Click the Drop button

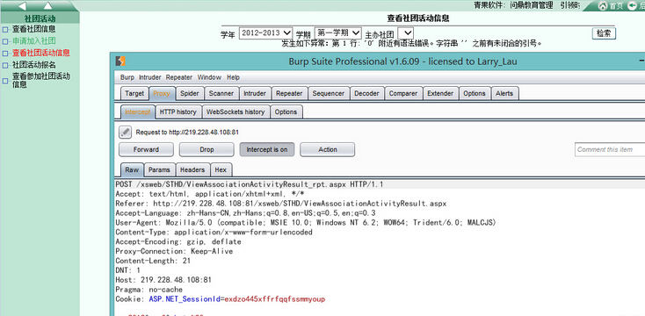coord(207,149)
